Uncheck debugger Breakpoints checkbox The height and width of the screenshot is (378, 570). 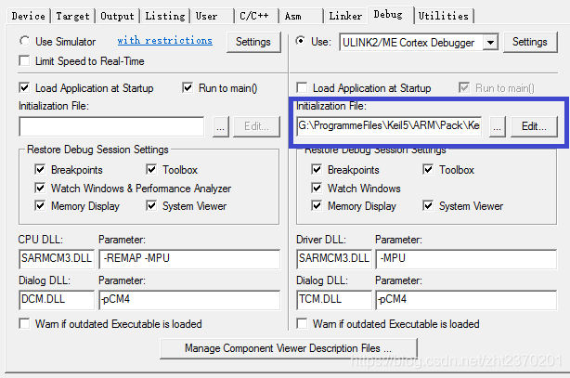pos(317,169)
